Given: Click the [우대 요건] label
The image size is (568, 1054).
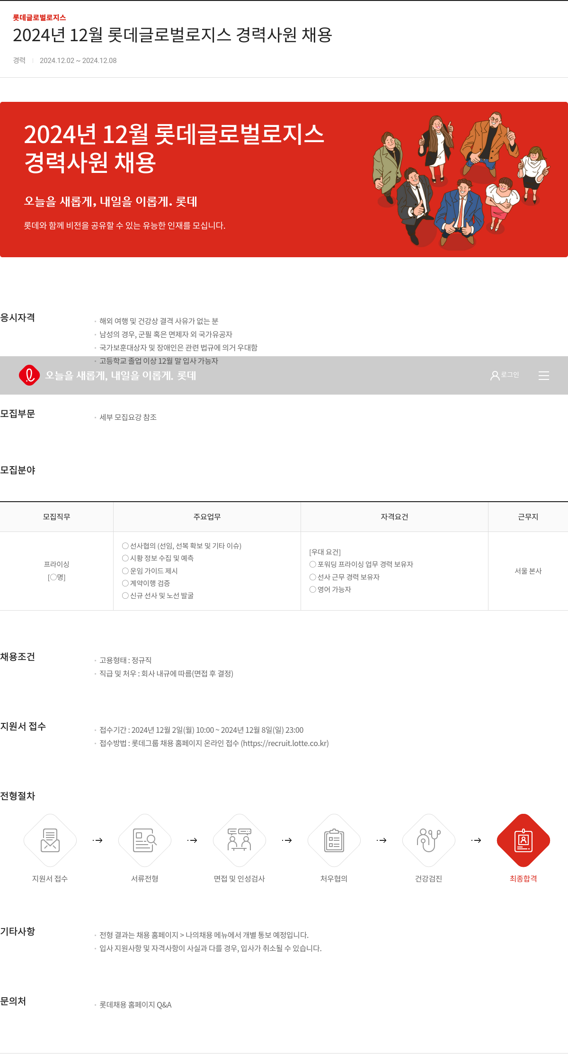Looking at the screenshot, I should 325,552.
